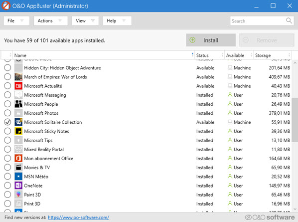Click the vertical scrollbar thumb
The height and width of the screenshot is (222, 298).
click(295, 120)
